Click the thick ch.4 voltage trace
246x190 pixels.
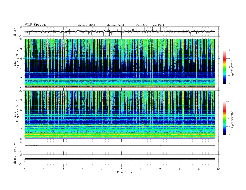coord(120,159)
